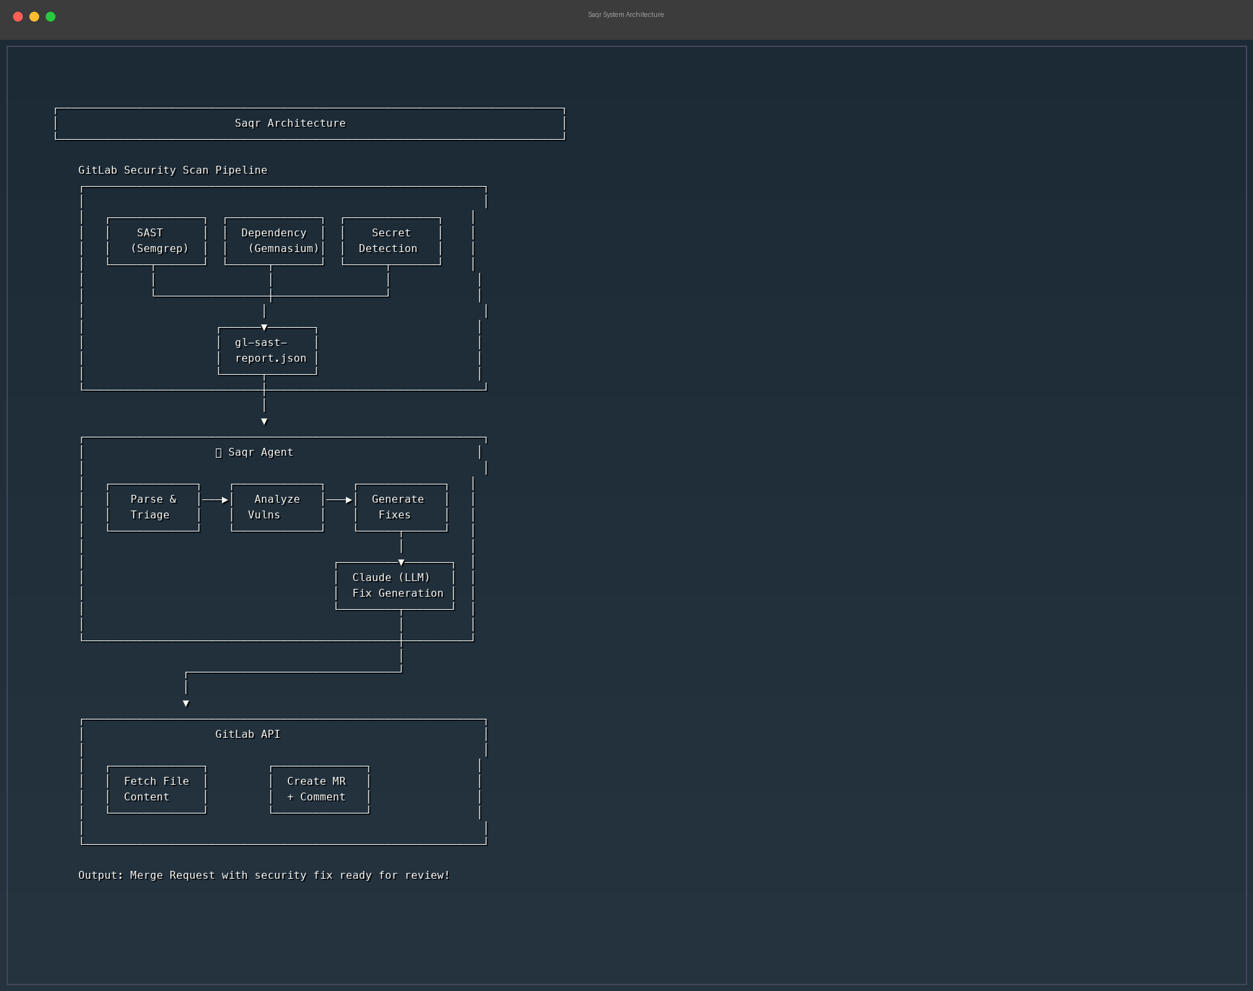Click the GitLab Security Scan Pipeline heading
The width and height of the screenshot is (1253, 991).
(x=173, y=170)
